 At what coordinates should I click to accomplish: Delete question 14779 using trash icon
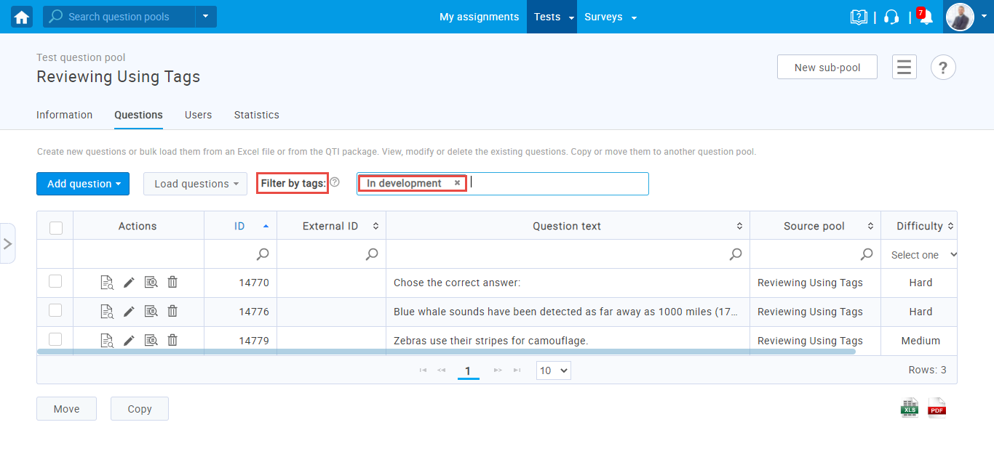coord(172,340)
